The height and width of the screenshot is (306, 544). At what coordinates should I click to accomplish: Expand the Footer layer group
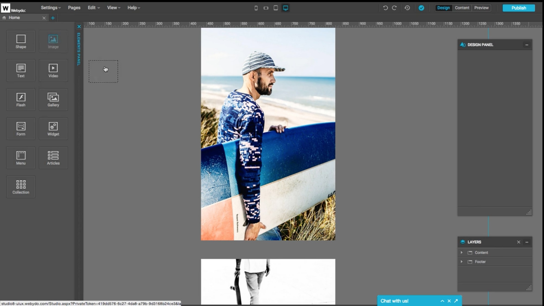[x=462, y=262]
